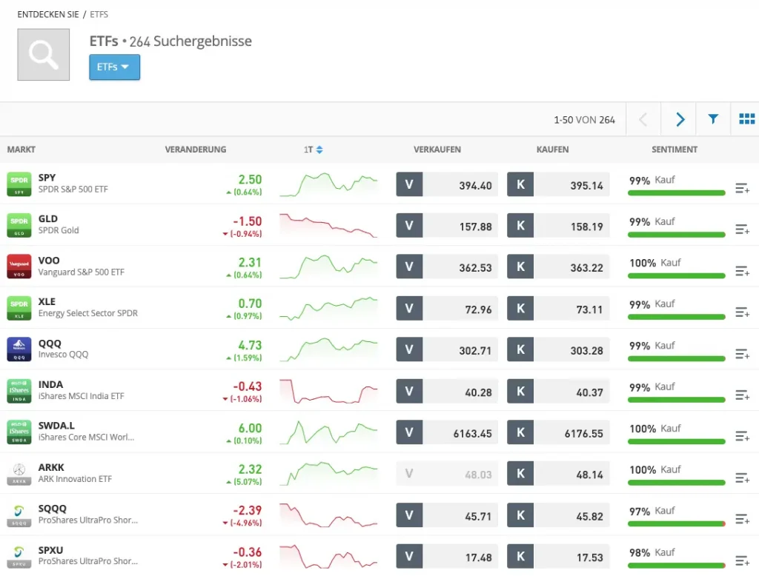Click the ARKK fund logo
Viewport: 759px width, 576px height.
(x=19, y=474)
